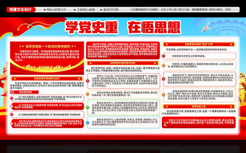
Task: Click the white dove icon beside the title
Action: 206,27
